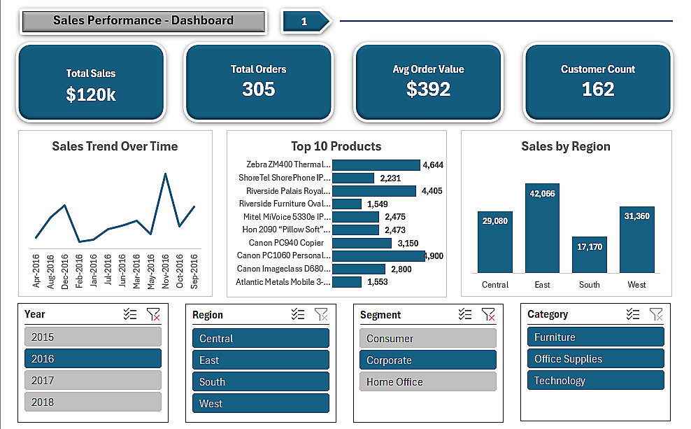Click the Nov-2016 axis label
691x429 pixels.
(x=165, y=271)
